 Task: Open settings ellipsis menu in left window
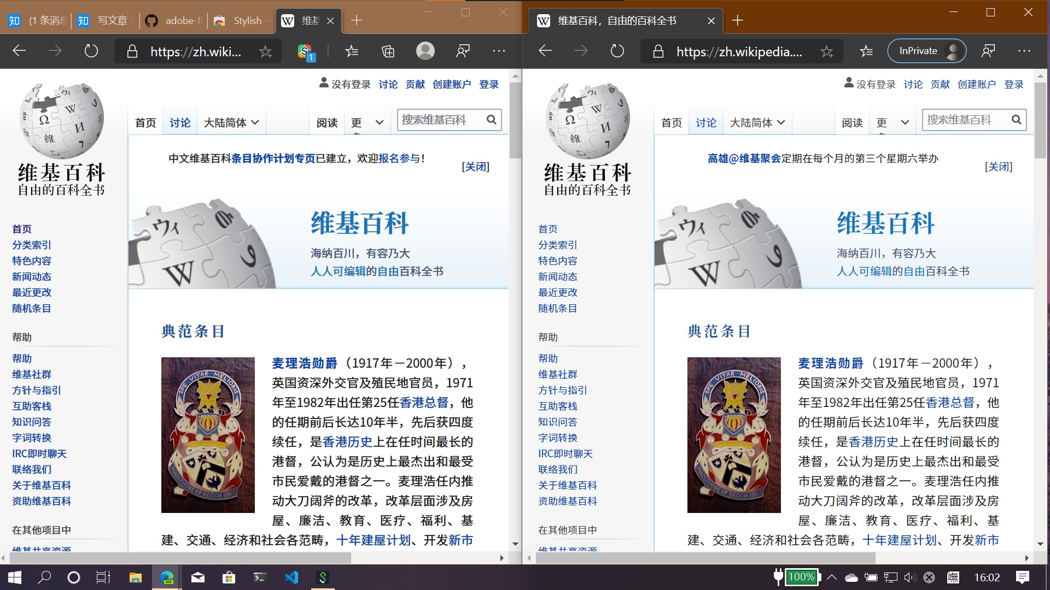point(499,51)
